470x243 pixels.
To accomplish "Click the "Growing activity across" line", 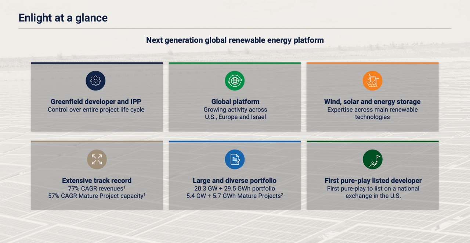I will (x=235, y=110).
